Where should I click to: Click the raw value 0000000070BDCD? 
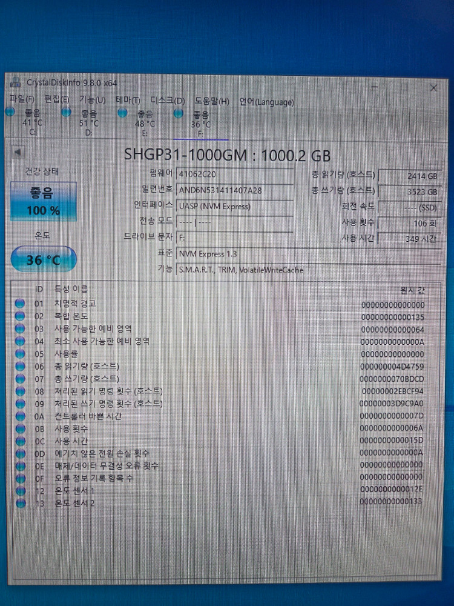[392, 379]
